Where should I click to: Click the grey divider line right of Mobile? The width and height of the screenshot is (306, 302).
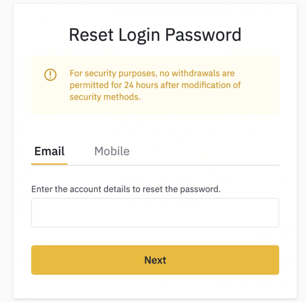pyautogui.click(x=201, y=165)
